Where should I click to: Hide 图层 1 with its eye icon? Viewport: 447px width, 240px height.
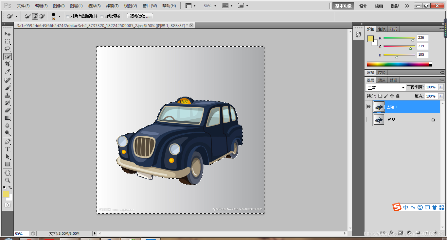[369, 107]
